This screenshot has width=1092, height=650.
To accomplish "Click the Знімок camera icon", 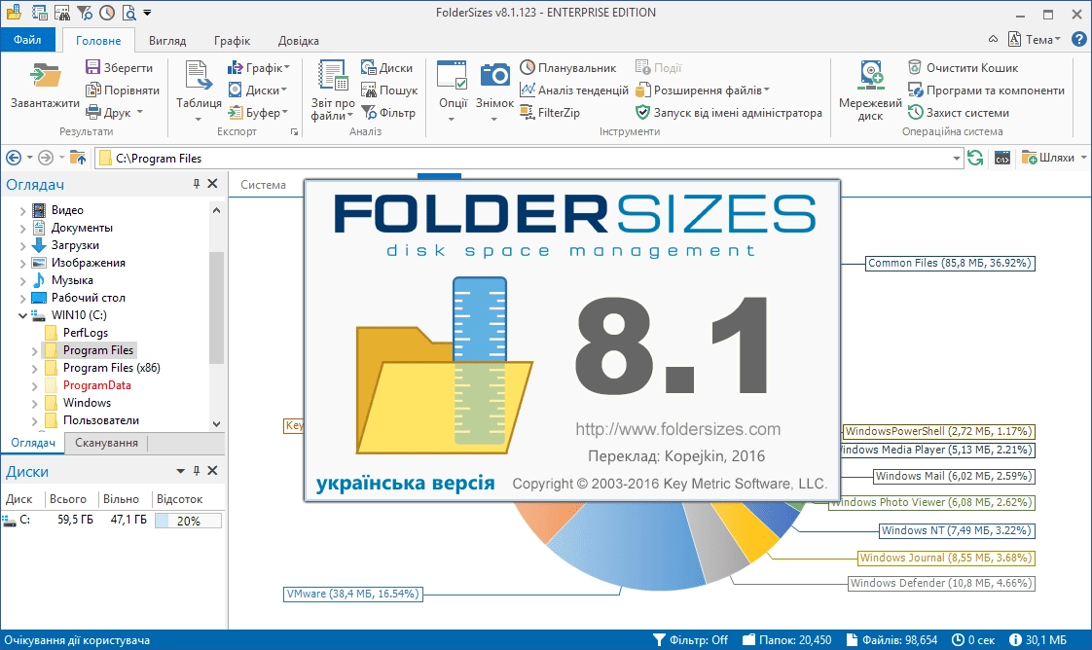I will [495, 75].
